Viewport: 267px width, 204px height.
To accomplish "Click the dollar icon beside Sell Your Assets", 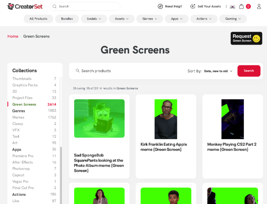I will (193, 6).
